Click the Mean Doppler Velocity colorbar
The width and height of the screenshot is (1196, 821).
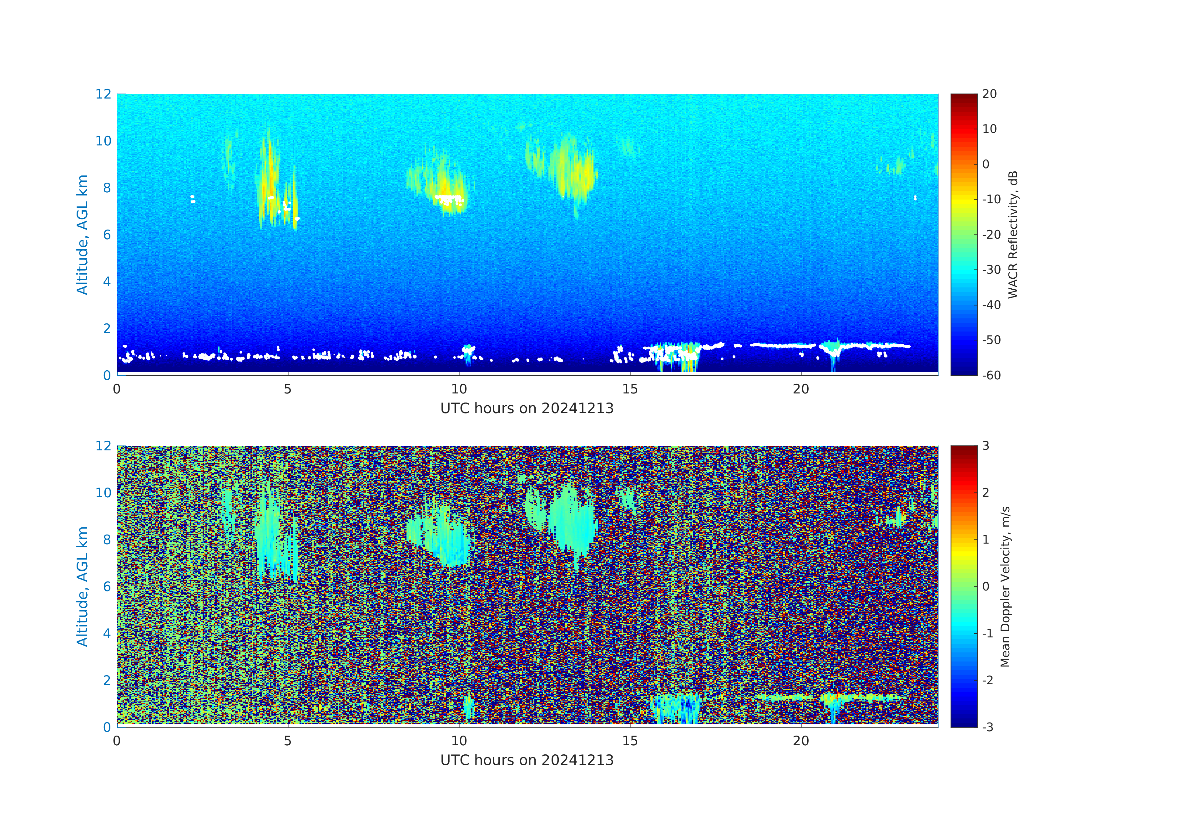[x=963, y=586]
